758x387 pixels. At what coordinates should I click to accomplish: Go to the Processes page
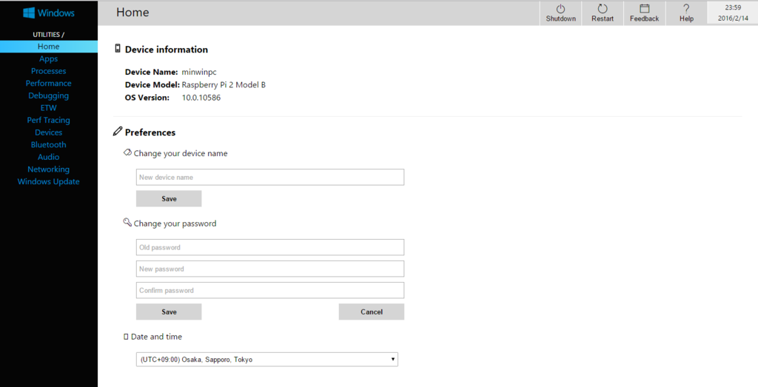click(48, 71)
